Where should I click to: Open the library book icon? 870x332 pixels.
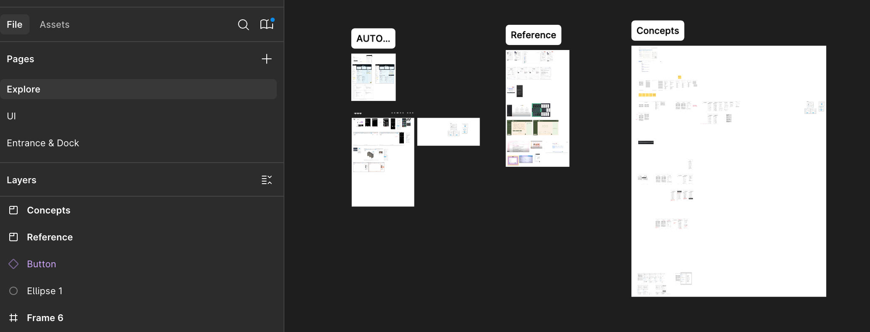267,24
